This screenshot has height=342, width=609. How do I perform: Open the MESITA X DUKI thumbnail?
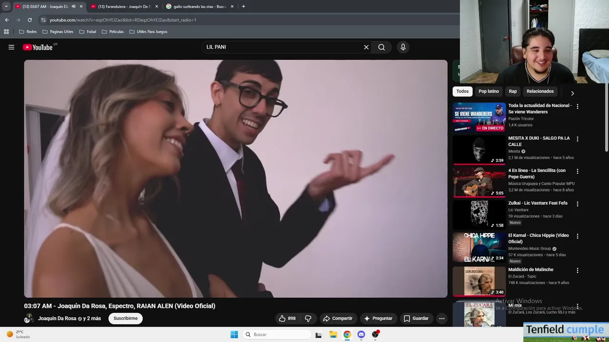click(479, 150)
